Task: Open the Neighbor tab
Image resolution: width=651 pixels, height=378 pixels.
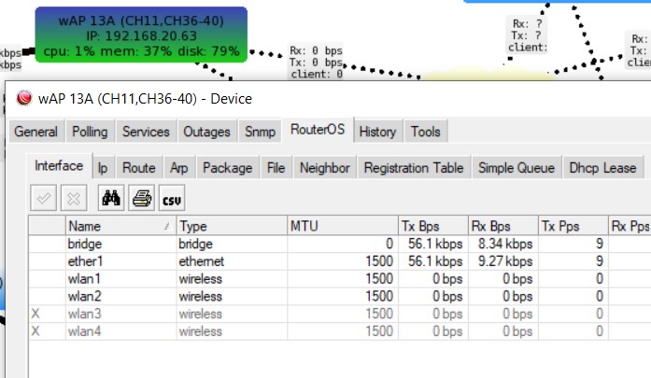Action: (325, 168)
